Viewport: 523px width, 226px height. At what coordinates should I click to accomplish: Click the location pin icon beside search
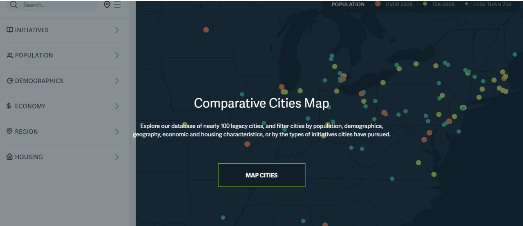107,5
